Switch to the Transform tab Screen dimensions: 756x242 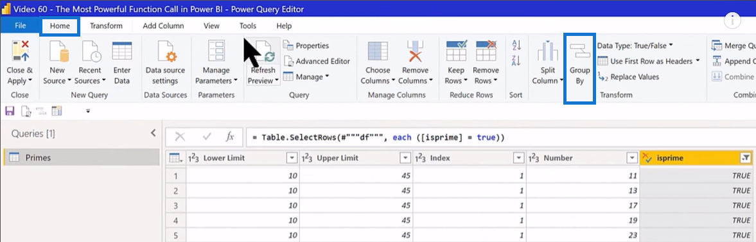point(106,26)
